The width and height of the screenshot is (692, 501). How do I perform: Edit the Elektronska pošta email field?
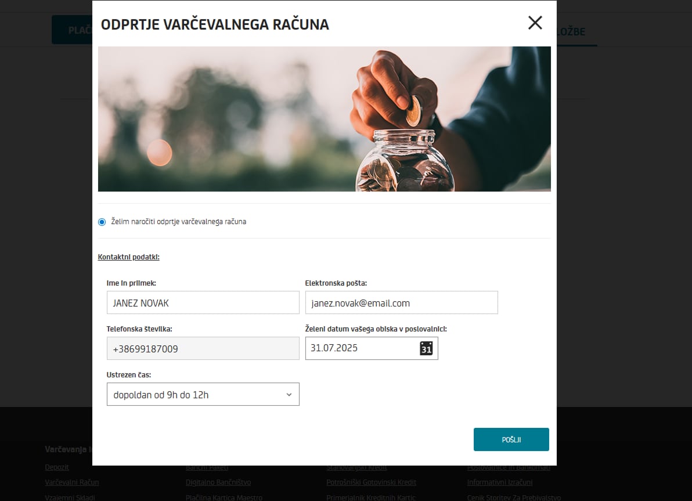click(402, 302)
